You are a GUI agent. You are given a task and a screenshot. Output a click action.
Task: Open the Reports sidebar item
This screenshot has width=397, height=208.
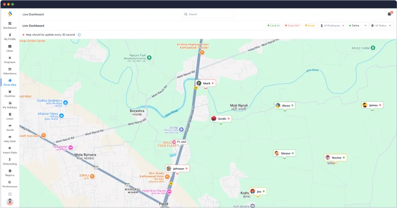10,173
